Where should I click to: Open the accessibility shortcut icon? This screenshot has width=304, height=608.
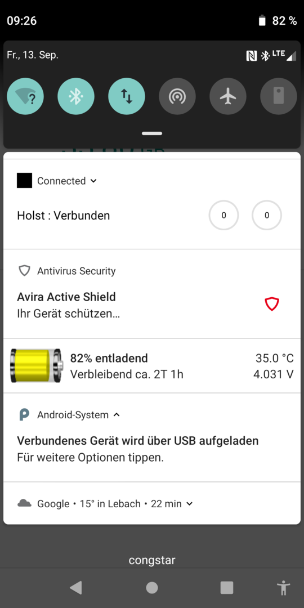[x=284, y=588]
